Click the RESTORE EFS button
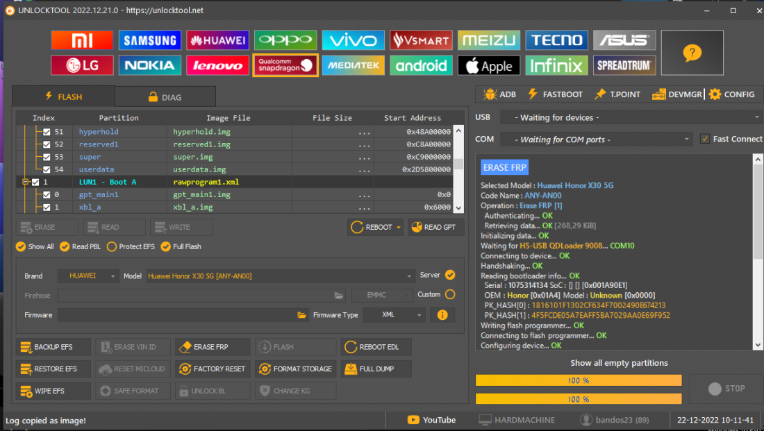This screenshot has width=764, height=431. tap(53, 369)
